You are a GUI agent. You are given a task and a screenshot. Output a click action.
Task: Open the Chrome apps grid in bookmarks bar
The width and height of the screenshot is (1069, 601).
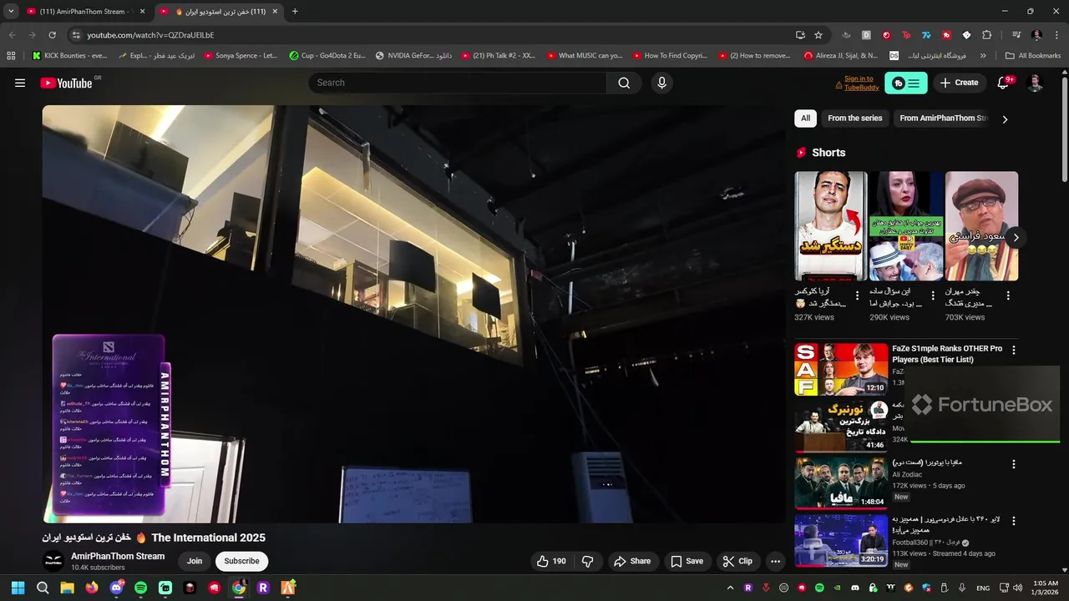click(11, 56)
